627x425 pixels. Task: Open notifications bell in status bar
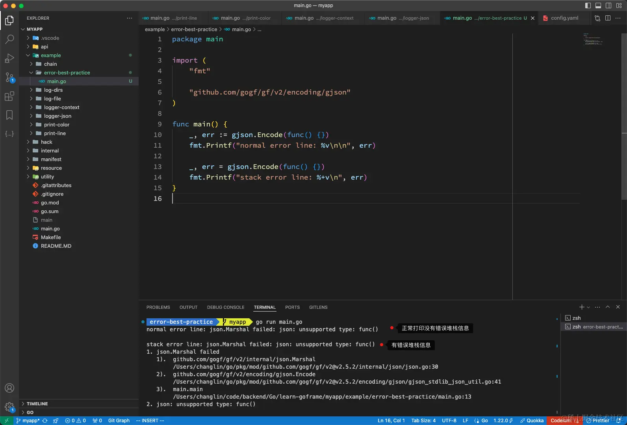[x=619, y=421]
